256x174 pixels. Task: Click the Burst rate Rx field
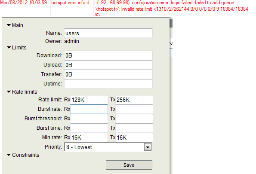(89, 109)
